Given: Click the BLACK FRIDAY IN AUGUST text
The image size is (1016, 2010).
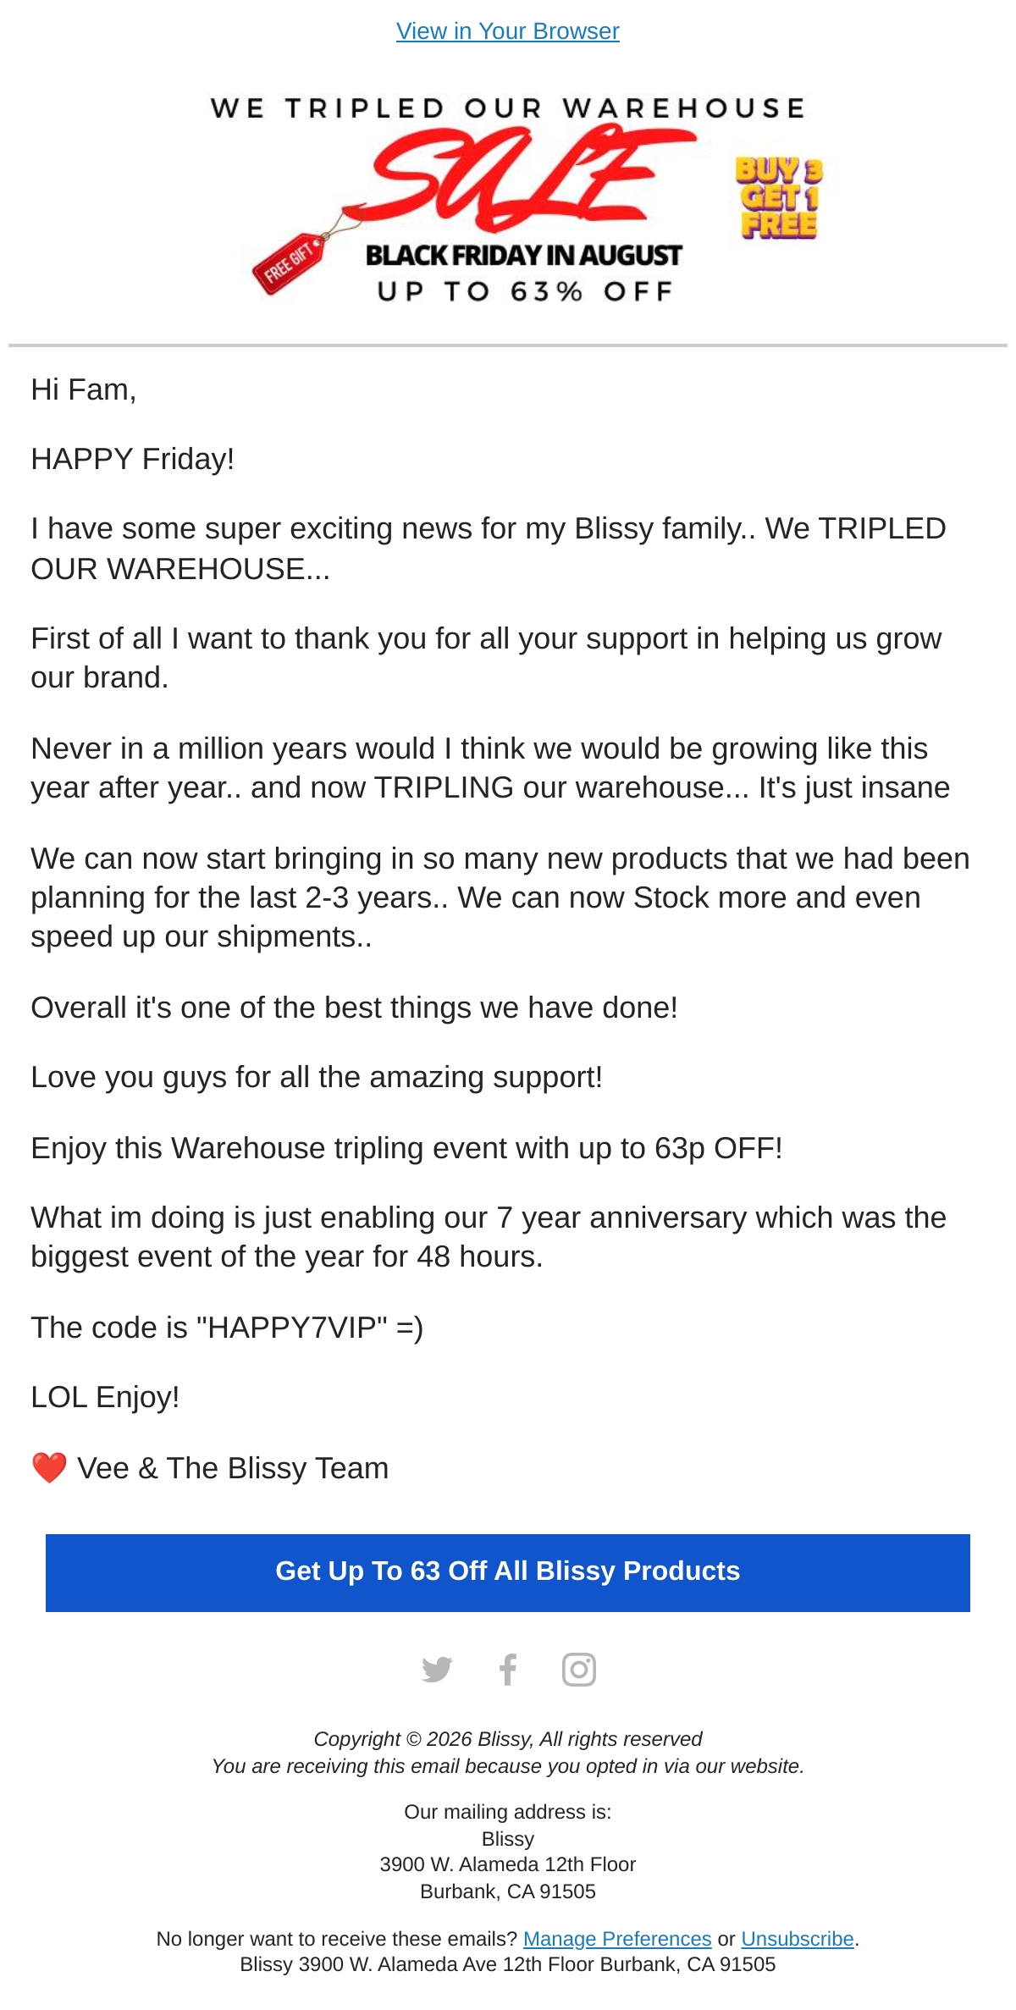Looking at the screenshot, I should (524, 255).
